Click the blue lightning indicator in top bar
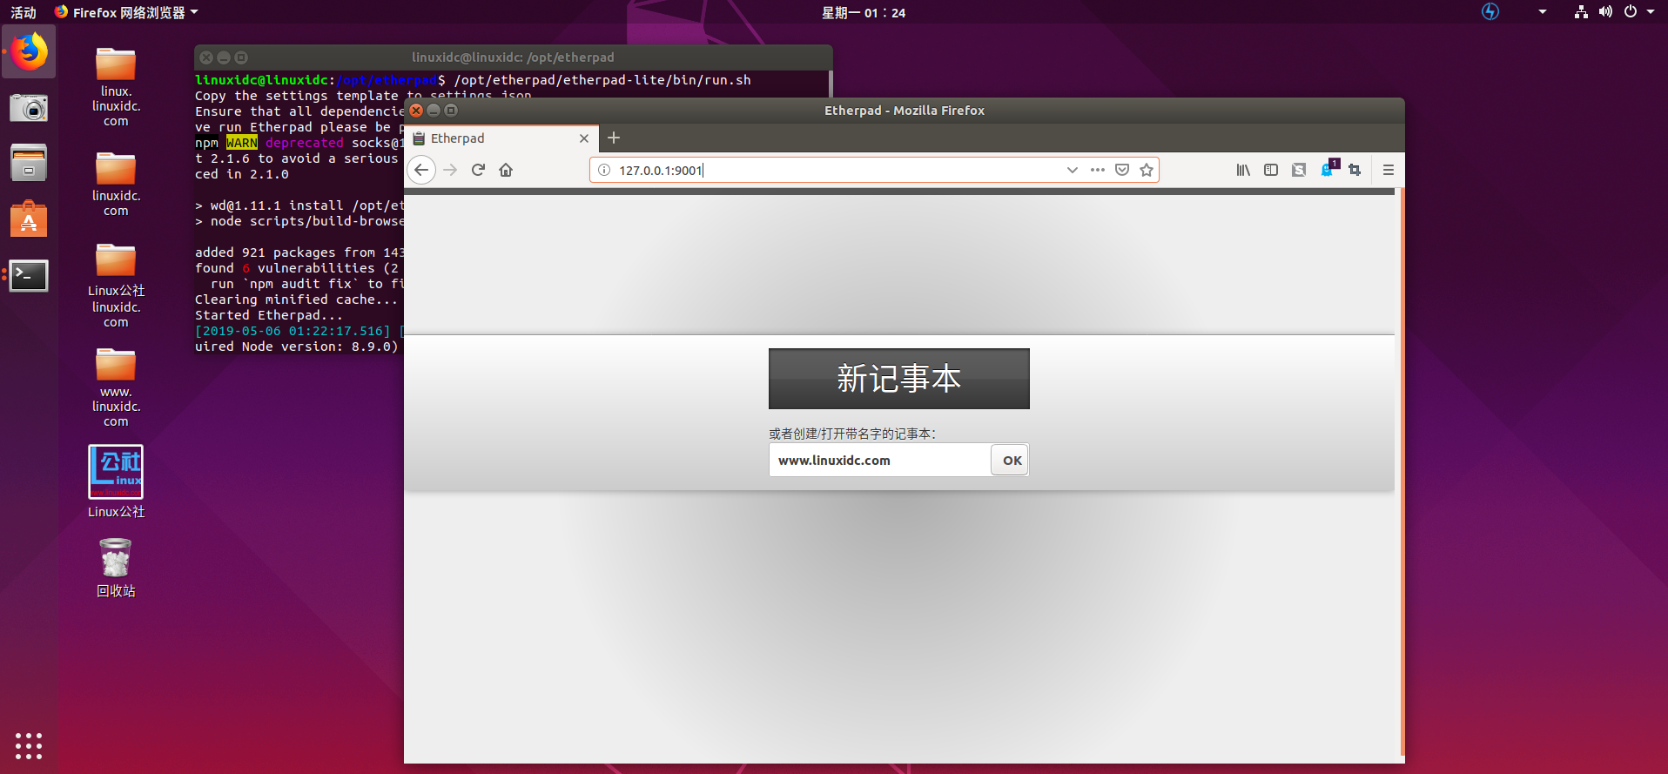The width and height of the screenshot is (1668, 774). (x=1490, y=12)
